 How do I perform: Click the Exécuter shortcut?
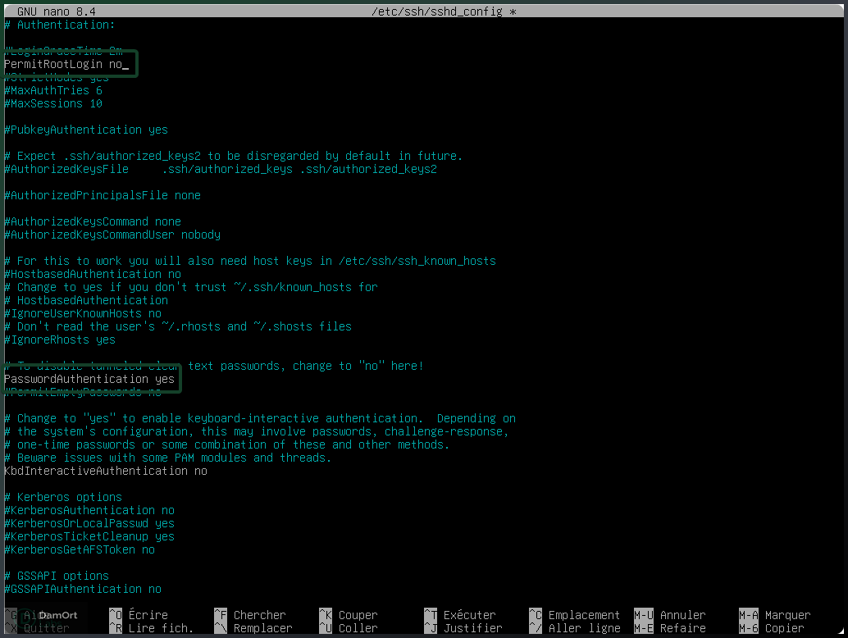[x=472, y=613]
